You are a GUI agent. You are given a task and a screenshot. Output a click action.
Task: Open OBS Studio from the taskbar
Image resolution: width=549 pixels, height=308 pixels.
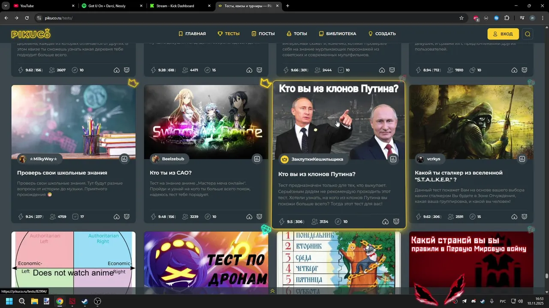(97, 301)
